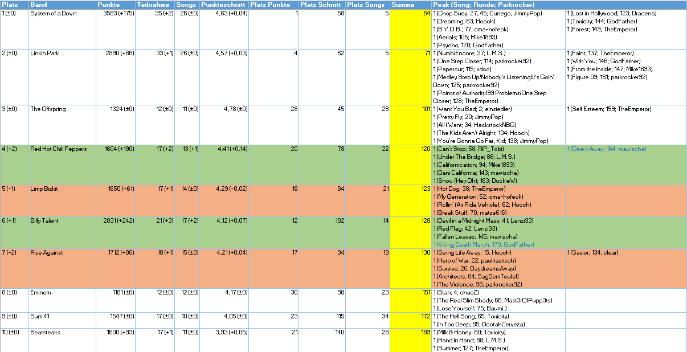Screen dimensions: 687x352
Task: Click the yellow Summe cell 71
Action: pos(411,77)
